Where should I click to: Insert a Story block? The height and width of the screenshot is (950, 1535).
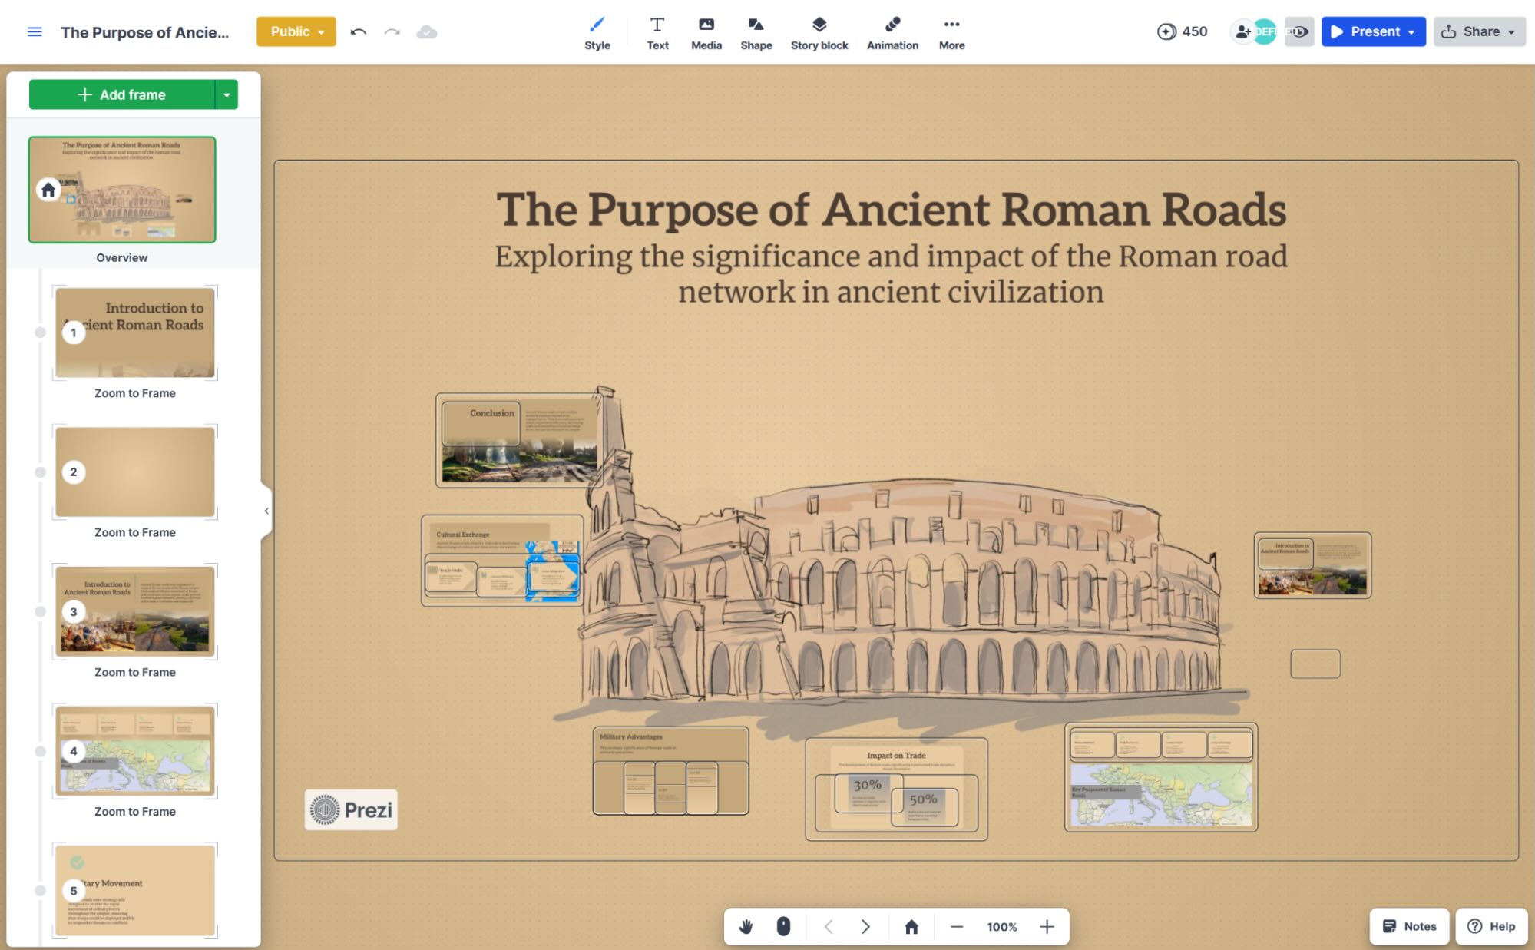[819, 31]
